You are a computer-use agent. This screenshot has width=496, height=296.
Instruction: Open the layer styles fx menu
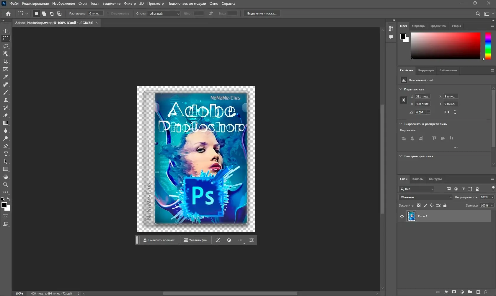(x=446, y=292)
